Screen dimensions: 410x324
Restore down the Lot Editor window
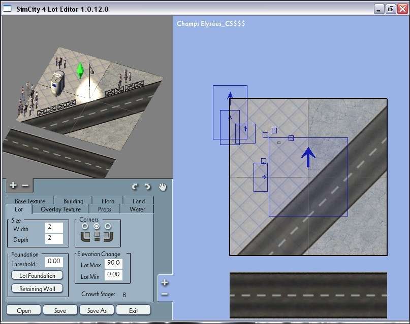pyautogui.click(x=391, y=9)
